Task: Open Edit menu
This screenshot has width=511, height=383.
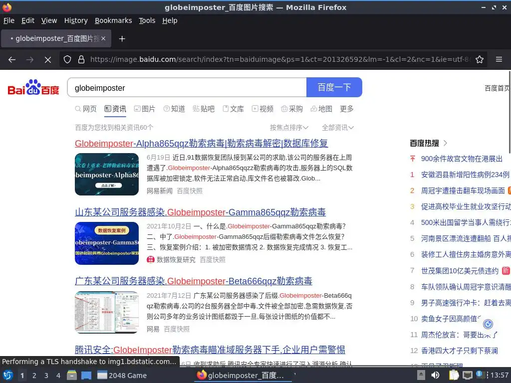Action: tap(28, 20)
